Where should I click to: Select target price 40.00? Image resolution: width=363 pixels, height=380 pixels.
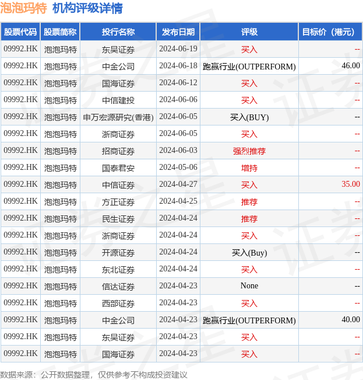(351, 320)
